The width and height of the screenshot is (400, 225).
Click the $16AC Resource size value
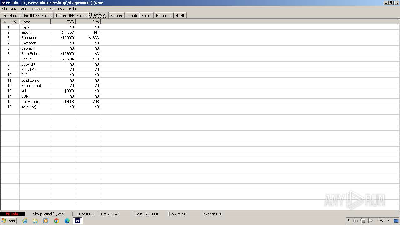coord(94,38)
